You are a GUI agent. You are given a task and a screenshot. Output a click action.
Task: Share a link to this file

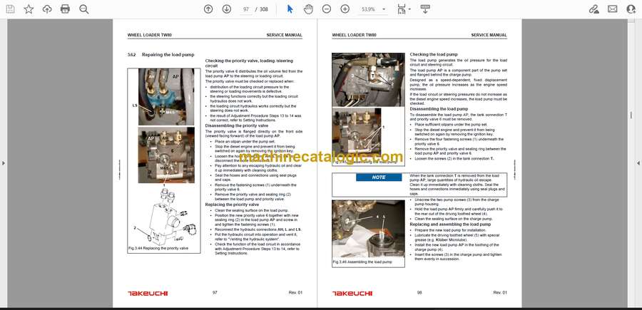coord(593,9)
